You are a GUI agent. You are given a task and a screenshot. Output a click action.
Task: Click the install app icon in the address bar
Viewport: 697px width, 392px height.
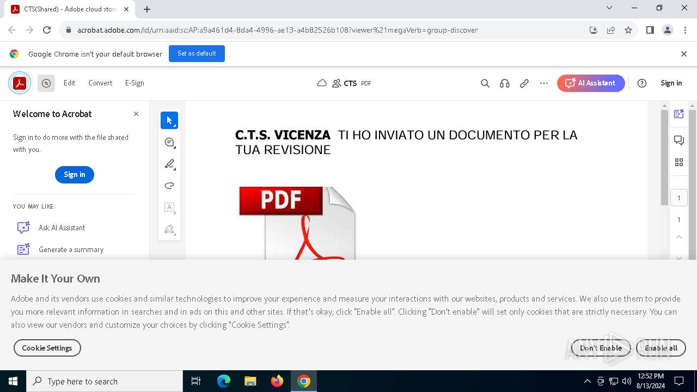click(594, 30)
